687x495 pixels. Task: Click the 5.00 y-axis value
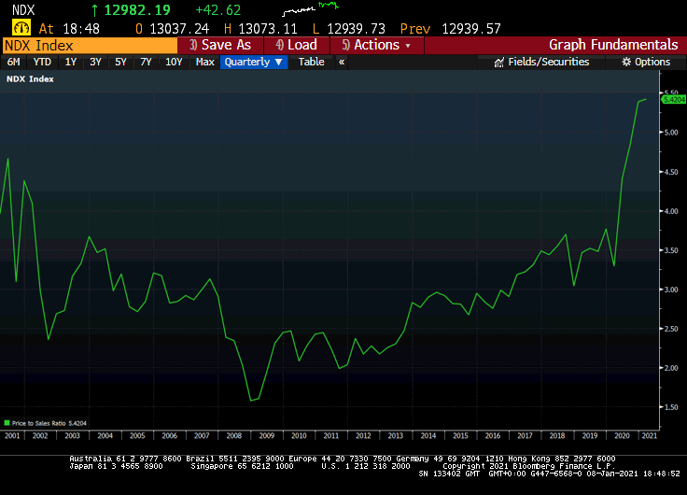tap(671, 133)
